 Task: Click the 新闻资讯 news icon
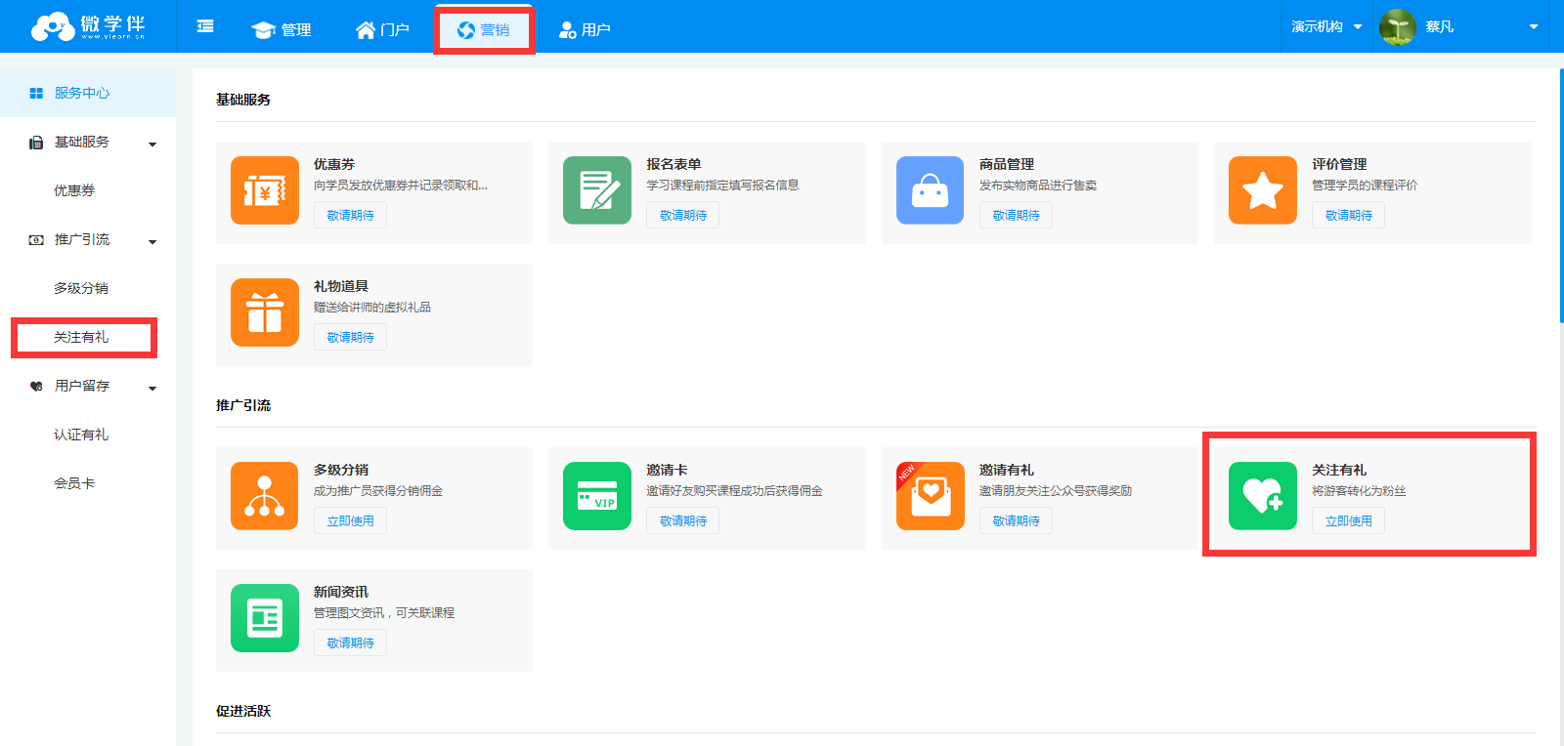pos(265,618)
